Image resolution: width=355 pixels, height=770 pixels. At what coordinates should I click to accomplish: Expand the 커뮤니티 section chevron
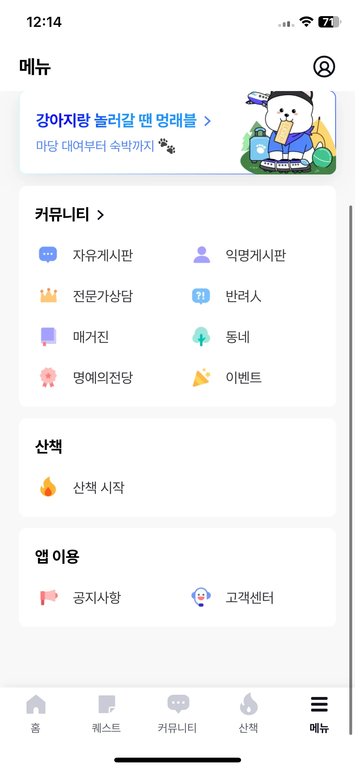[101, 215]
